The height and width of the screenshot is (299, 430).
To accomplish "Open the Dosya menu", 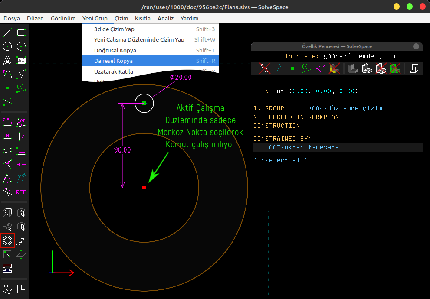I will (x=12, y=18).
